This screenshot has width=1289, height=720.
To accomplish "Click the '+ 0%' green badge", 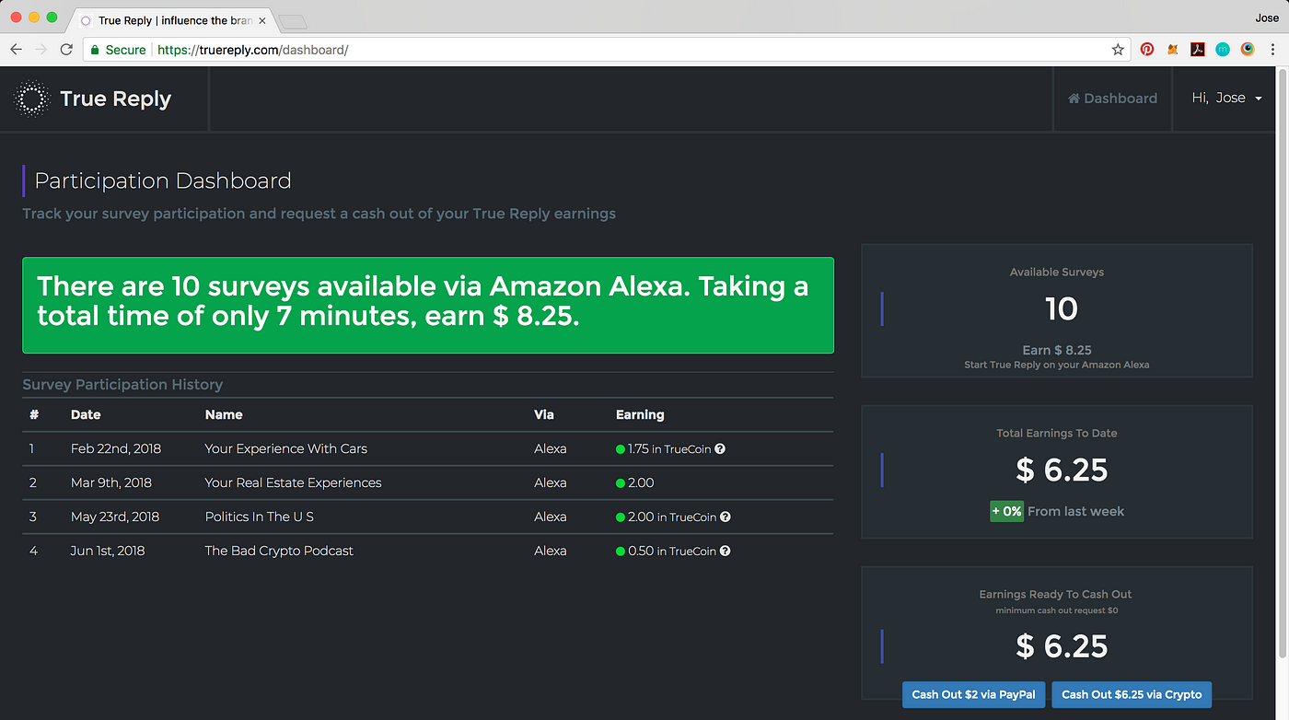I will (x=1006, y=511).
